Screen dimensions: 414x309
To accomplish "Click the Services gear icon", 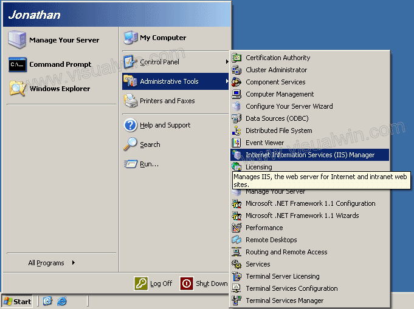I will coord(236,264).
